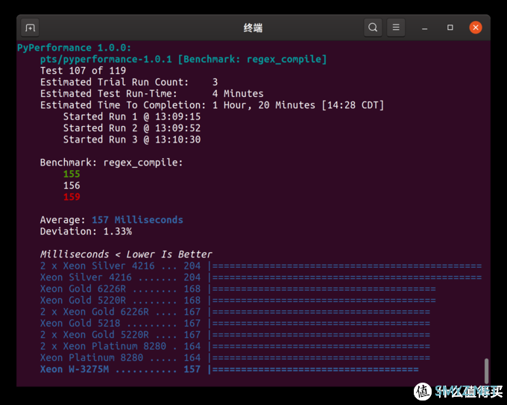Click 'Started Run 2 @ 13:09:52'

(x=132, y=128)
